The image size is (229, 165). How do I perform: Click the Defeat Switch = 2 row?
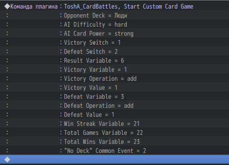[114, 51]
